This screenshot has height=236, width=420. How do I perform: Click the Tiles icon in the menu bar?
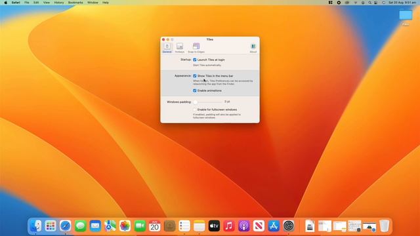click(x=331, y=3)
